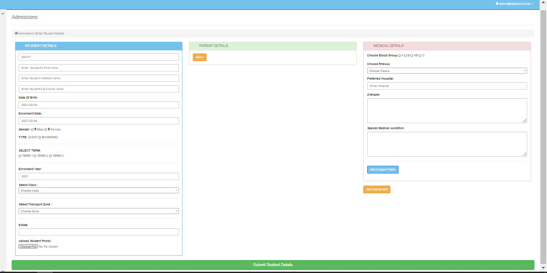This screenshot has width=547, height=273.
Task: Go to Admissions in the breadcrumb
Action: click(x=26, y=33)
